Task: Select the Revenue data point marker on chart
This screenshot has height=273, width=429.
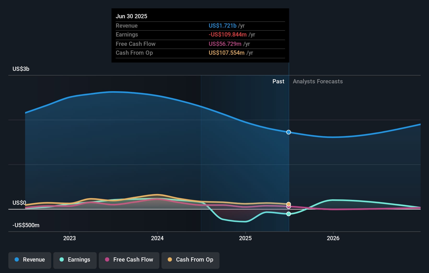Action: (x=289, y=132)
